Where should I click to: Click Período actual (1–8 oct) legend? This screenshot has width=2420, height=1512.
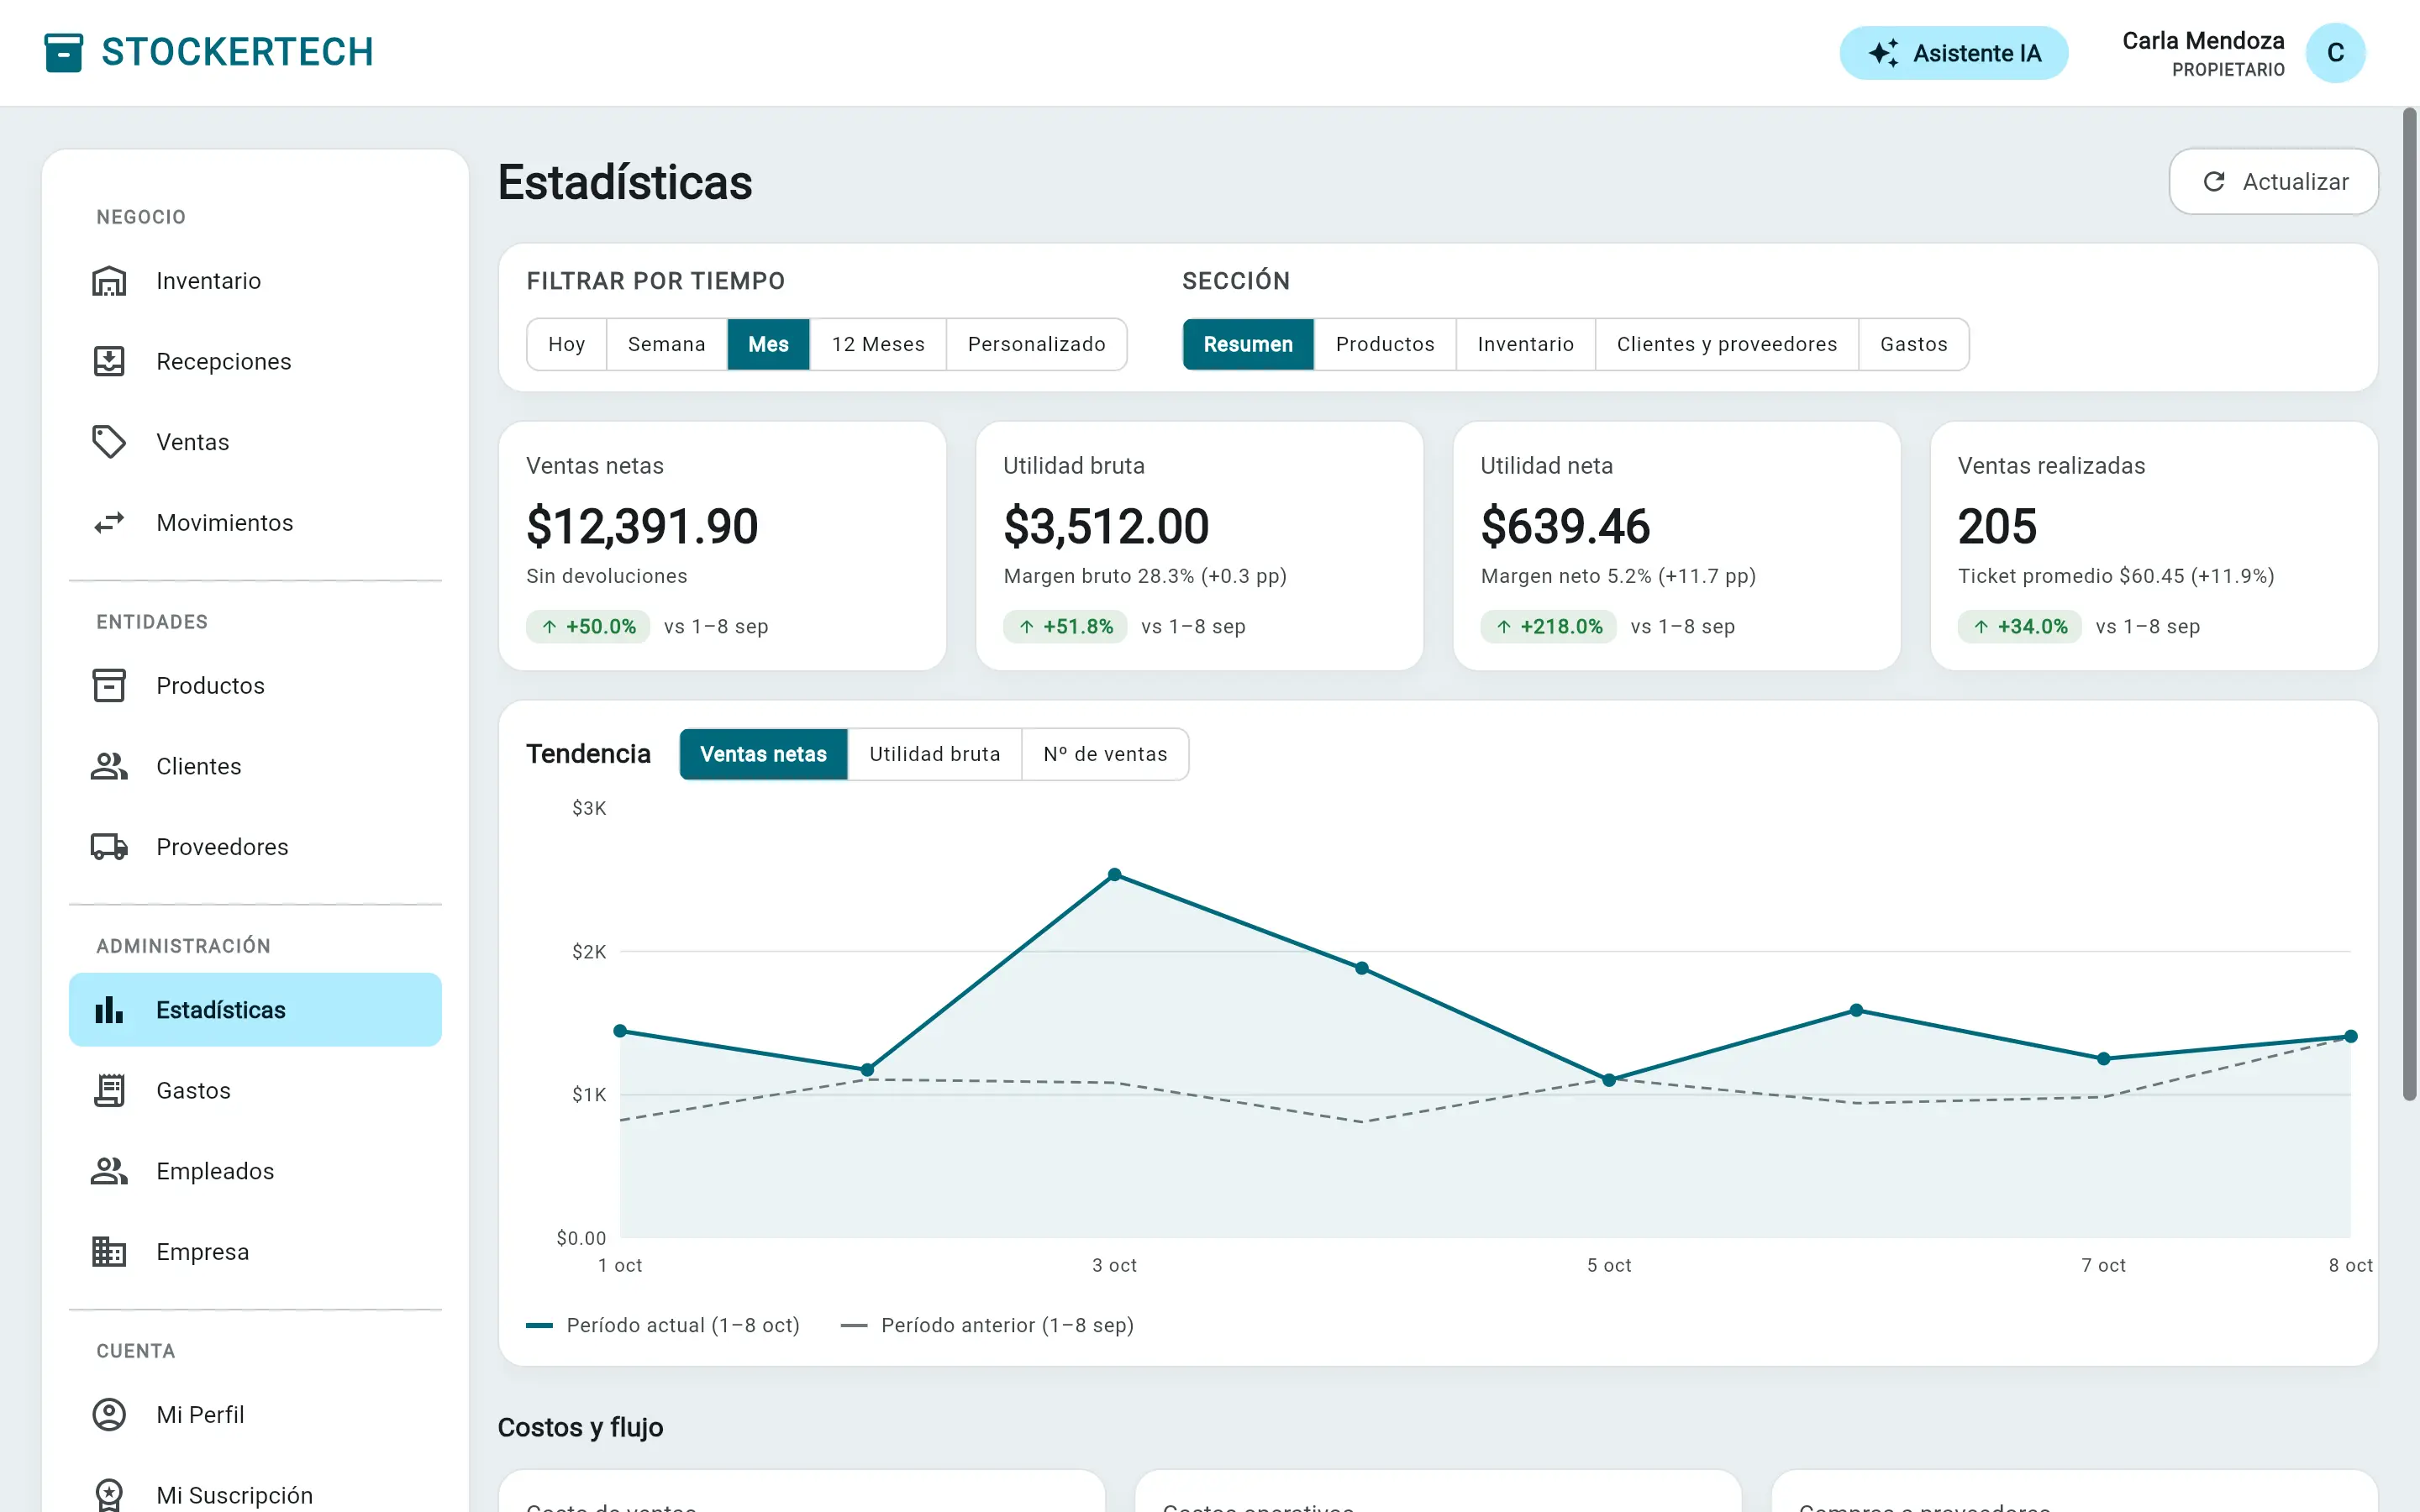tap(663, 1325)
